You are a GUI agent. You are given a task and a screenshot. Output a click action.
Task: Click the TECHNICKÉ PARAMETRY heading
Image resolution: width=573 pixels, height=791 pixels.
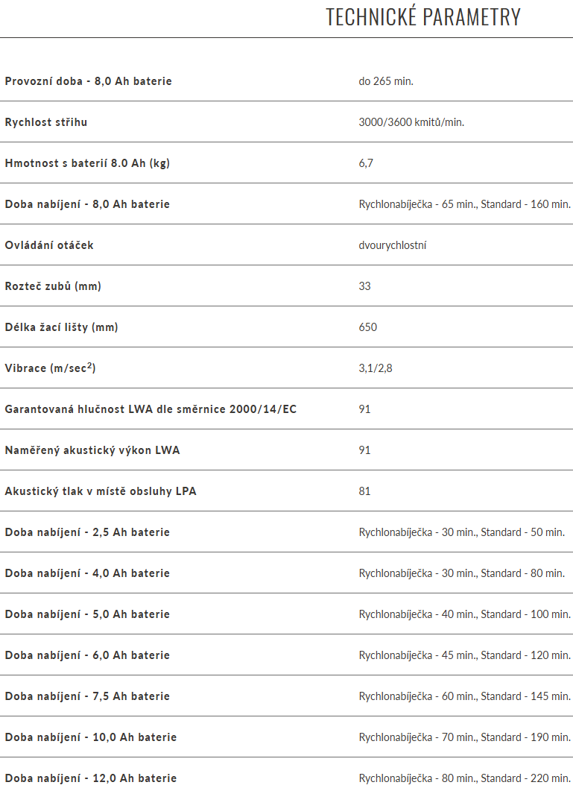point(422,17)
